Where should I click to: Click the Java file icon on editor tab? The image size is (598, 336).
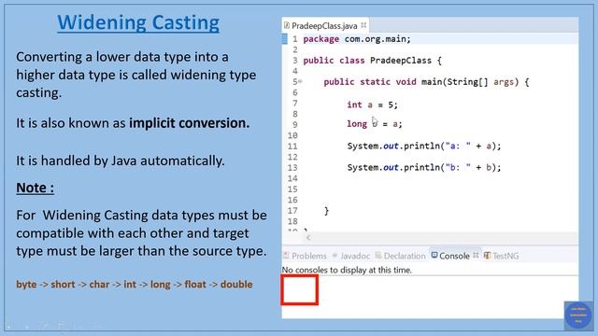(287, 25)
